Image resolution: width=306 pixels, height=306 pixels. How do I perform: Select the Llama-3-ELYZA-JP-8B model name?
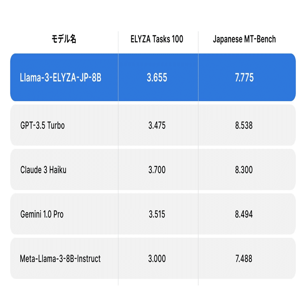click(x=60, y=77)
